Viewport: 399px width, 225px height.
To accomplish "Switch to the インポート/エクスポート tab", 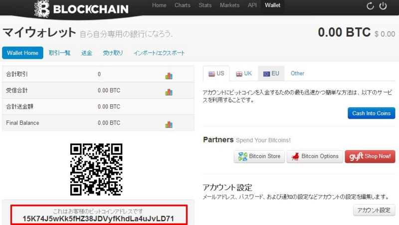I will click(159, 53).
